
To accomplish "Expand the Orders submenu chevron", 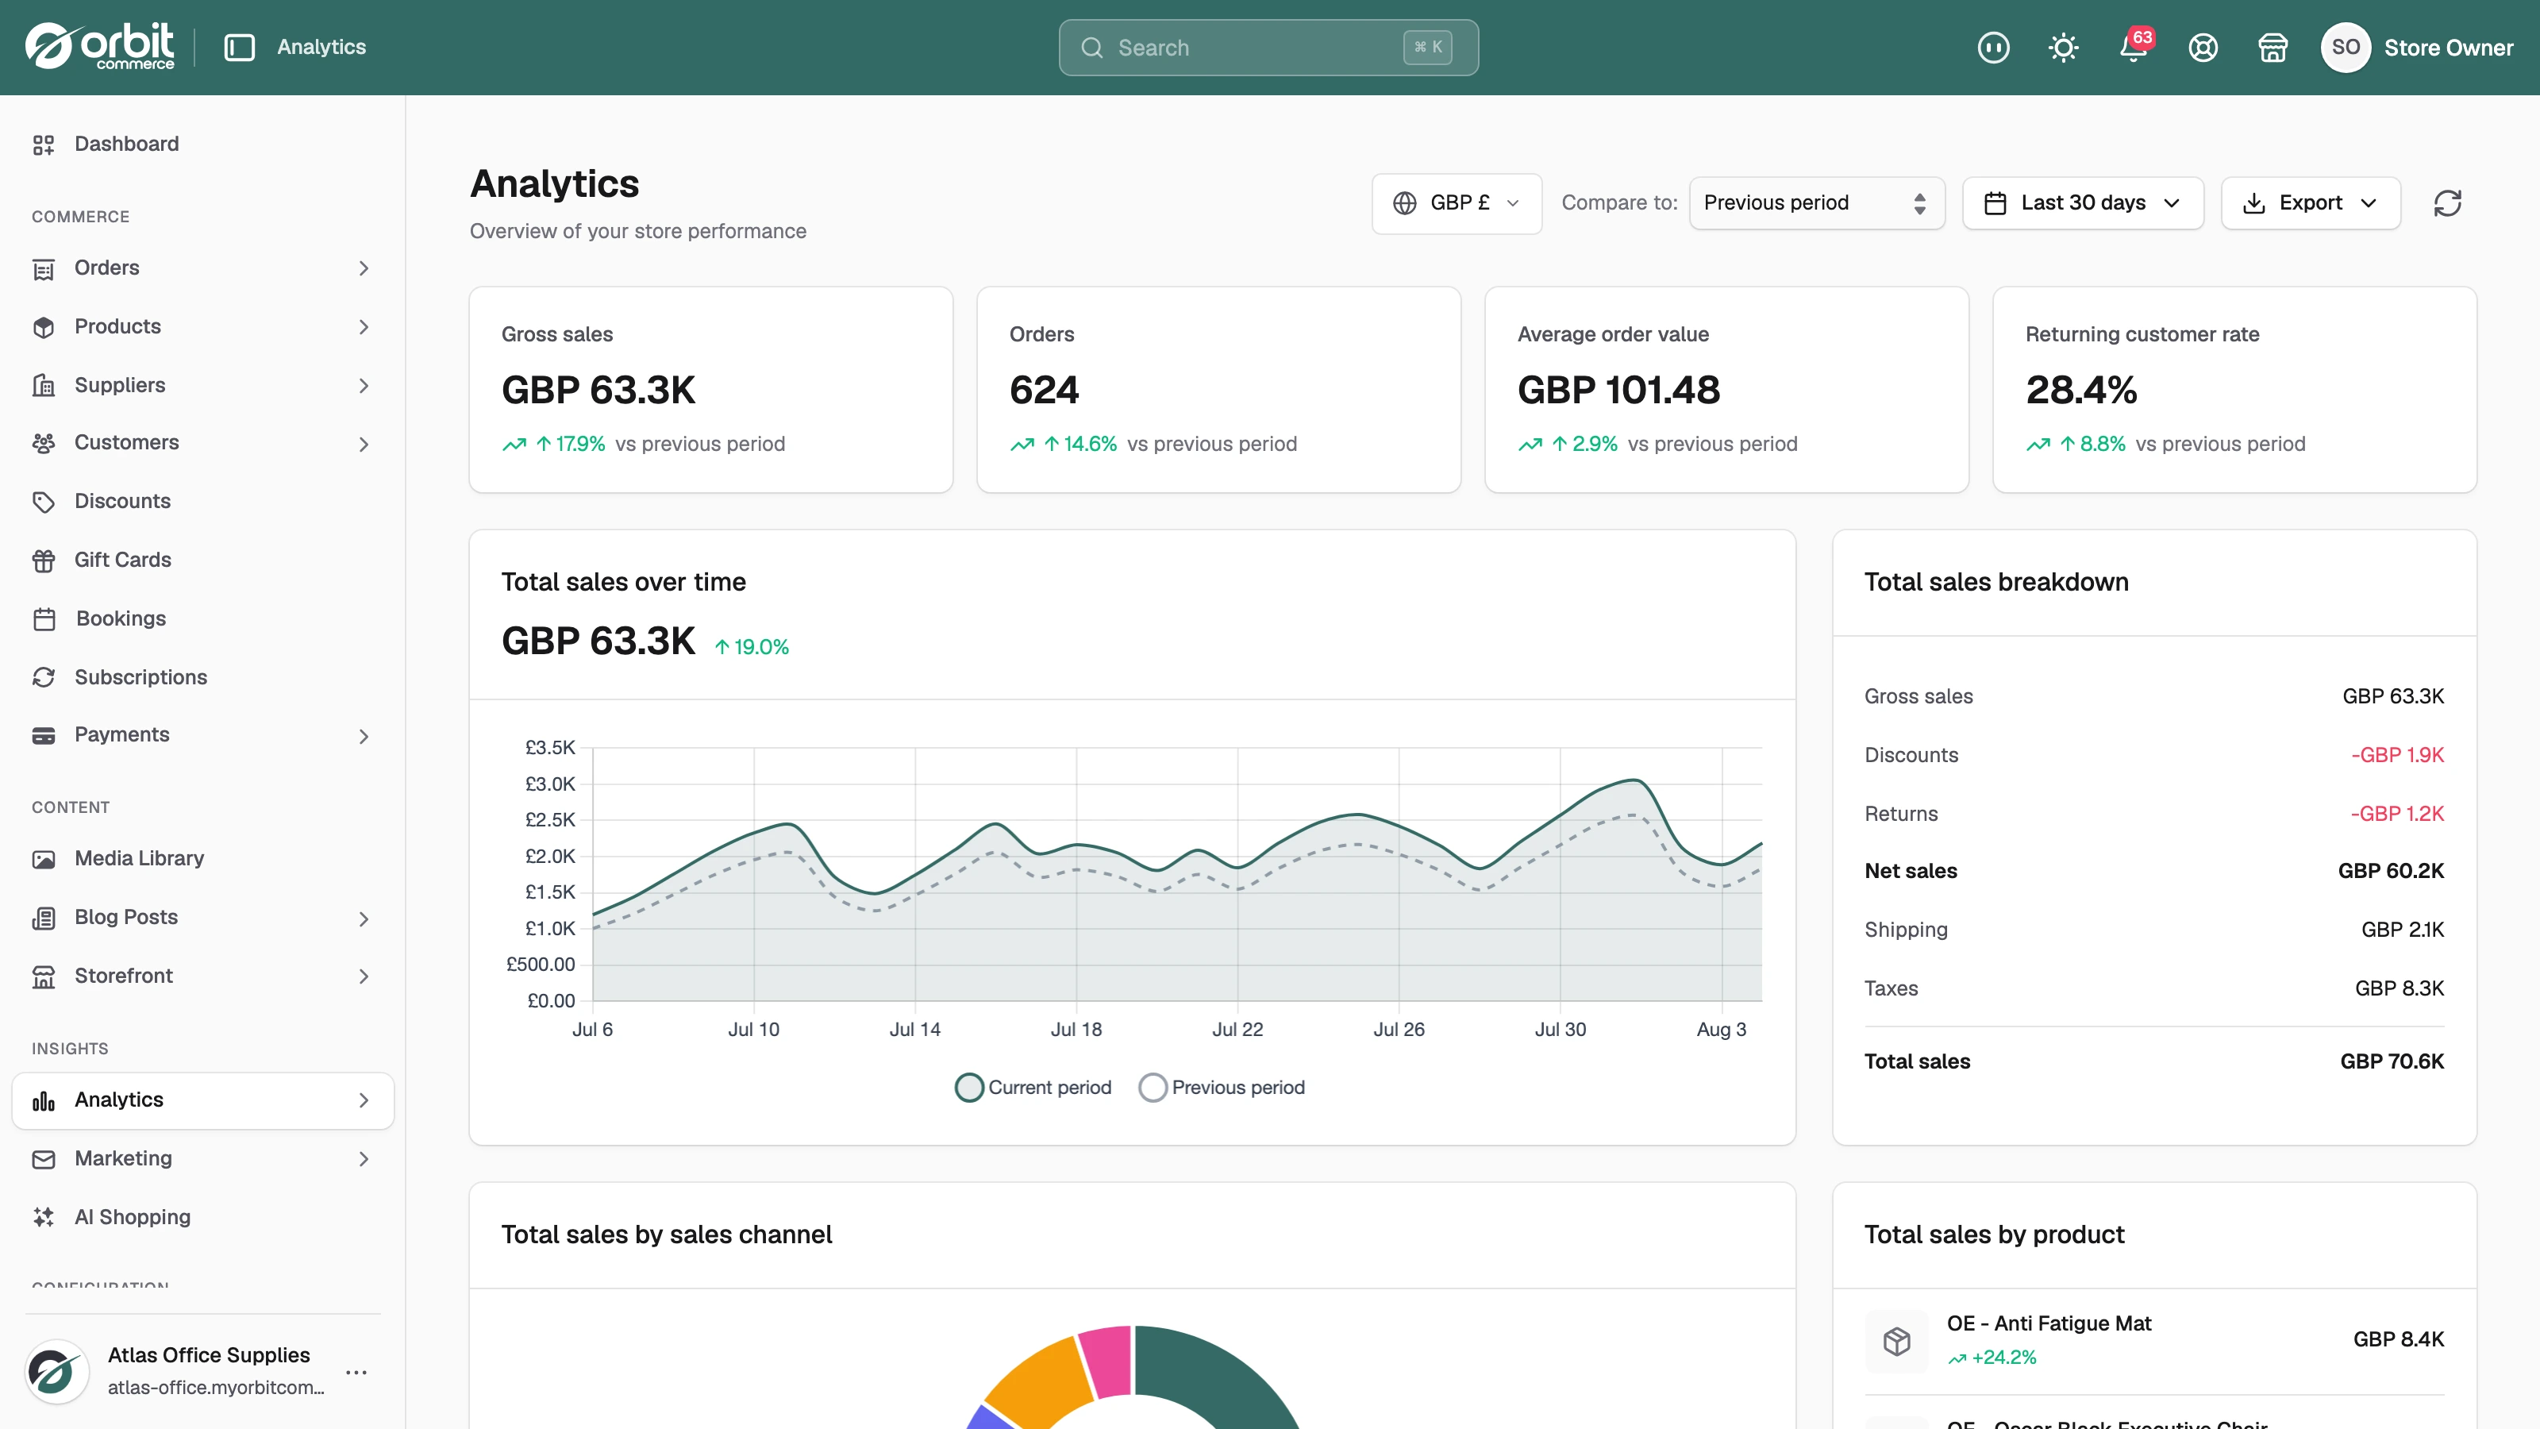I will coord(364,268).
